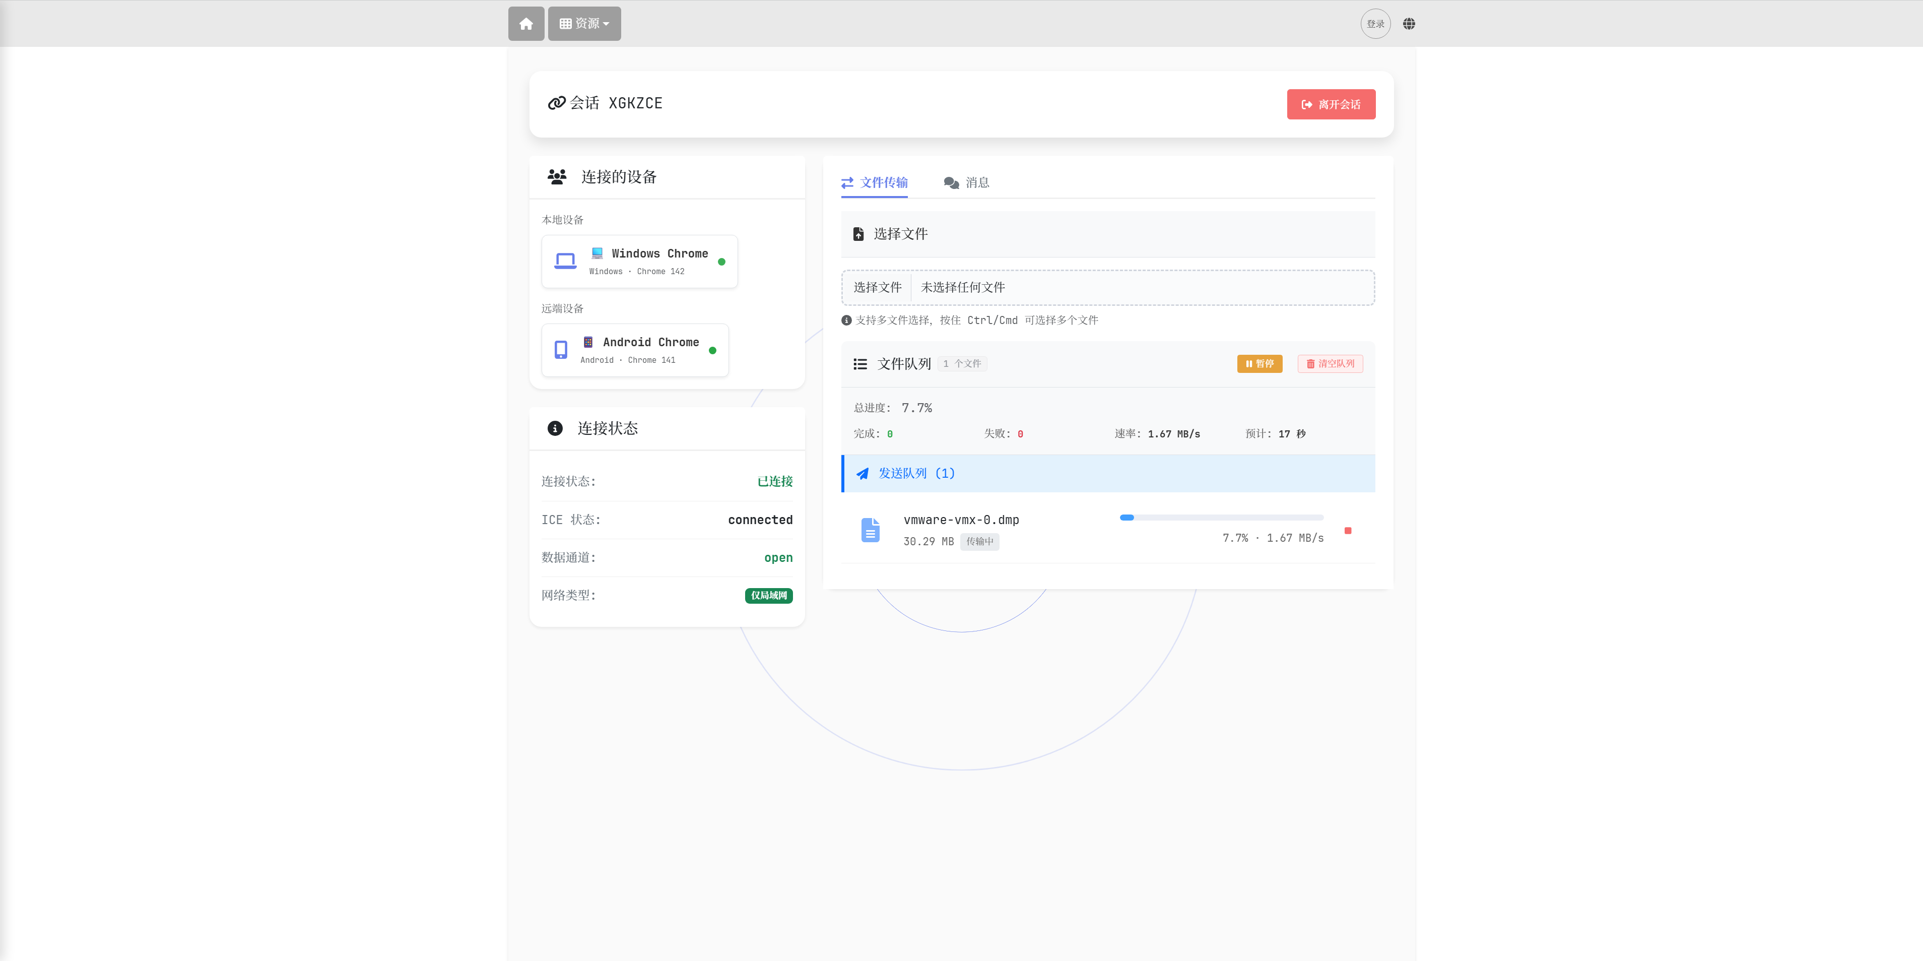The image size is (1923, 961).
Task: Switch to the 消息 tab
Action: [x=967, y=182]
